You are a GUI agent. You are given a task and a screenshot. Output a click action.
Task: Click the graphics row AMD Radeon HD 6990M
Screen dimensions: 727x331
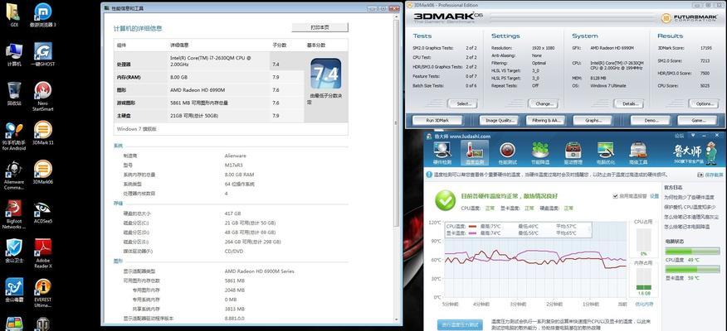(x=208, y=90)
